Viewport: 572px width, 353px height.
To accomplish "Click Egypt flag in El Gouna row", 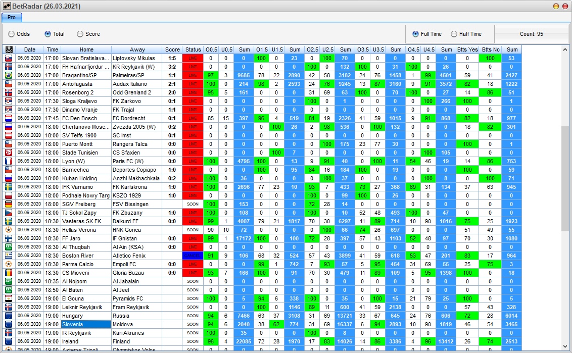I will pyautogui.click(x=9, y=298).
